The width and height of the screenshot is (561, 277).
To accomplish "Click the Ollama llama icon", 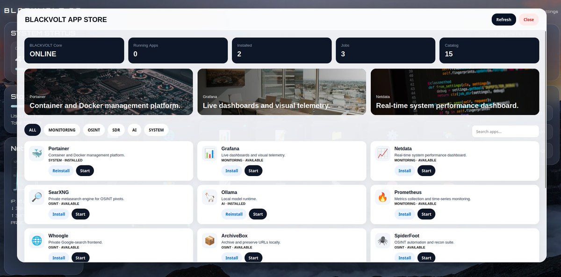I will click(x=210, y=197).
